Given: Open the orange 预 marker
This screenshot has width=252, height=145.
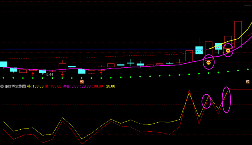Looking at the screenshot, I should (x=82, y=82).
